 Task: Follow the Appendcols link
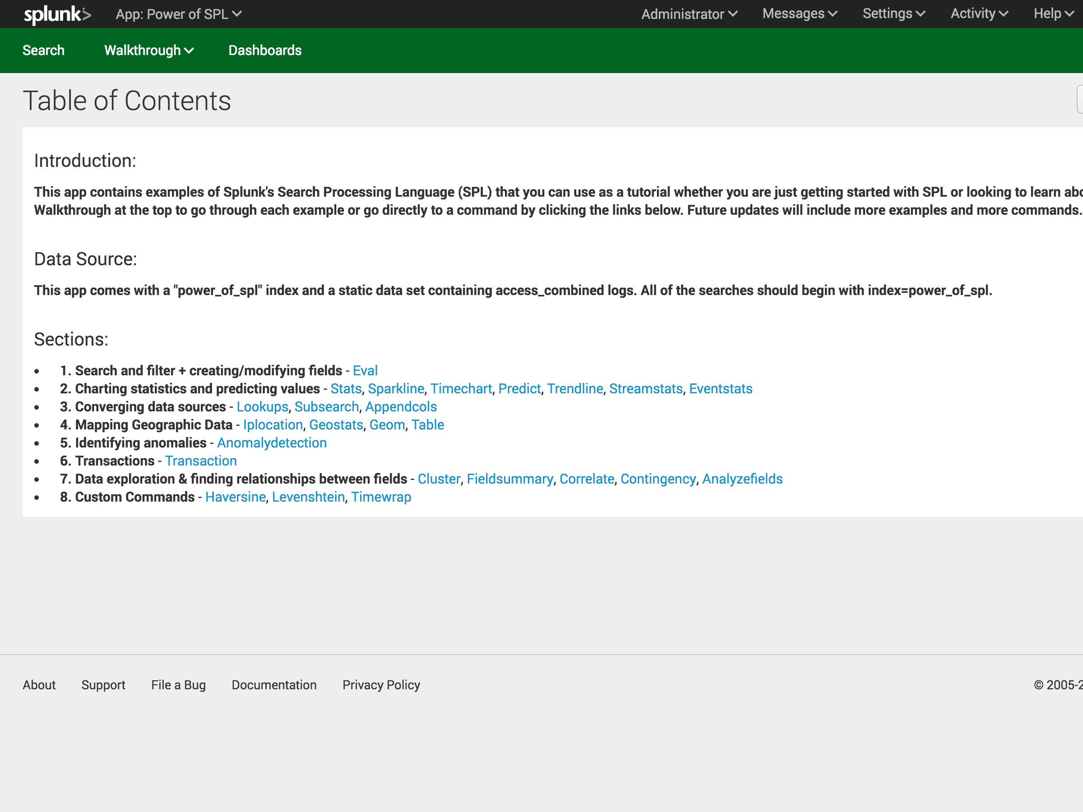401,407
